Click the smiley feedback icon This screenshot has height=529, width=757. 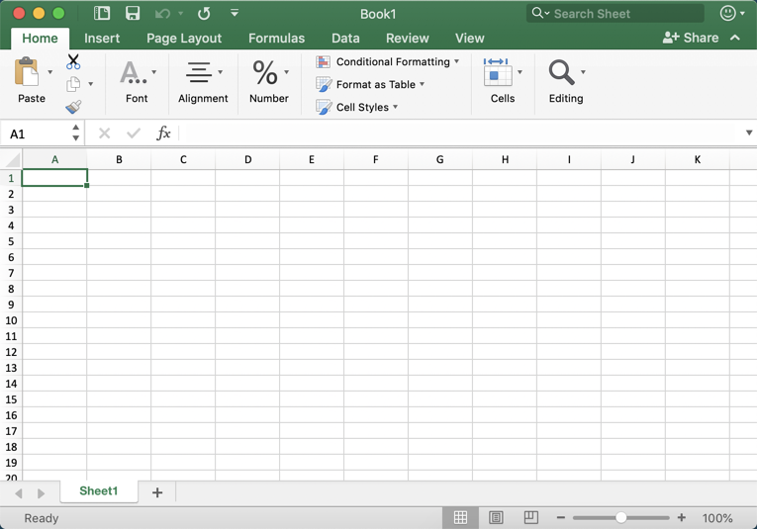pyautogui.click(x=728, y=14)
